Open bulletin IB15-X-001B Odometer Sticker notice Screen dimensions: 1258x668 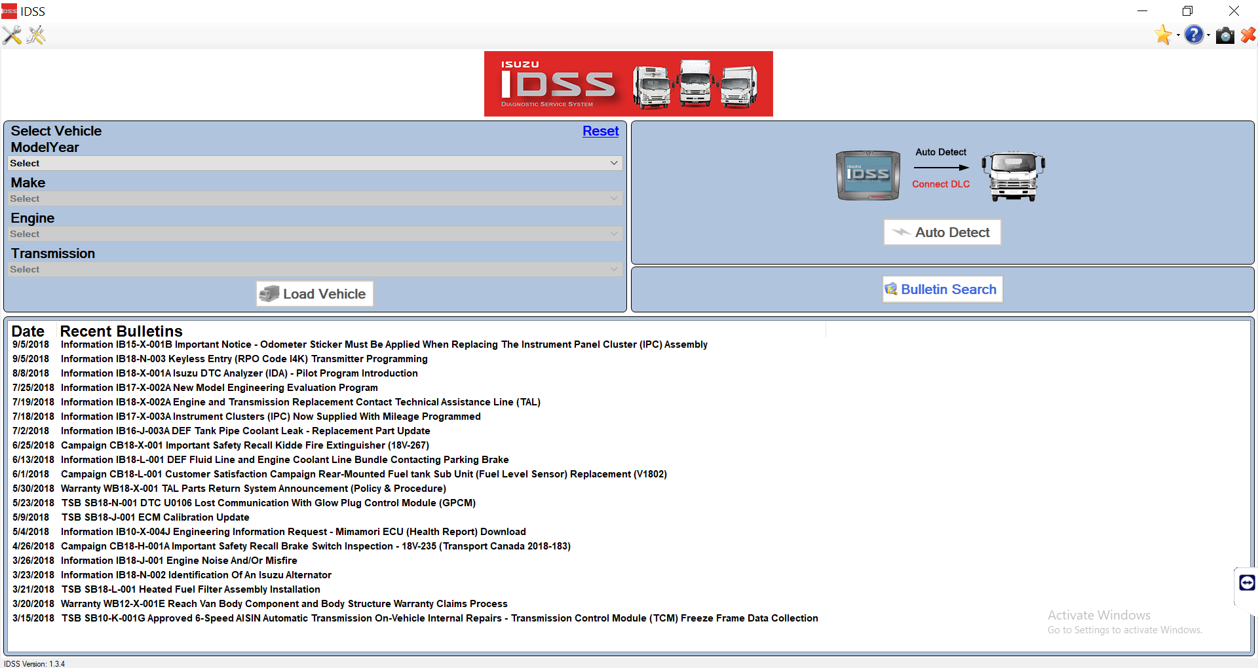[x=384, y=344]
